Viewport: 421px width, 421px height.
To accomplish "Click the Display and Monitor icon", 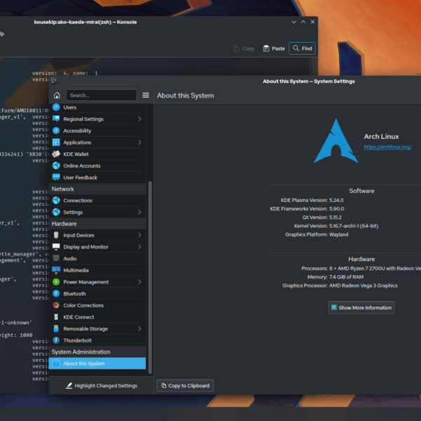I will pos(56,247).
